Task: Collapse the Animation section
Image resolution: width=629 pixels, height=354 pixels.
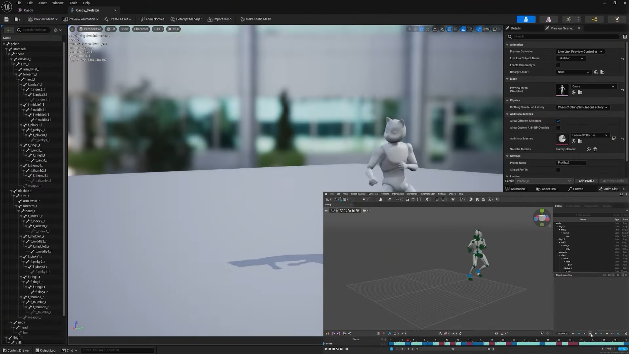Action: 507,45
